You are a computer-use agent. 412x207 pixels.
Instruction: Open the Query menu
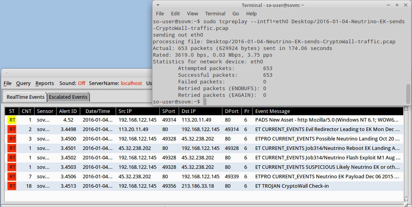23,83
